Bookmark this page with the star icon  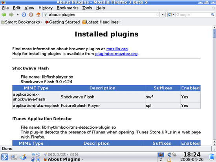pyautogui.click(x=157, y=15)
